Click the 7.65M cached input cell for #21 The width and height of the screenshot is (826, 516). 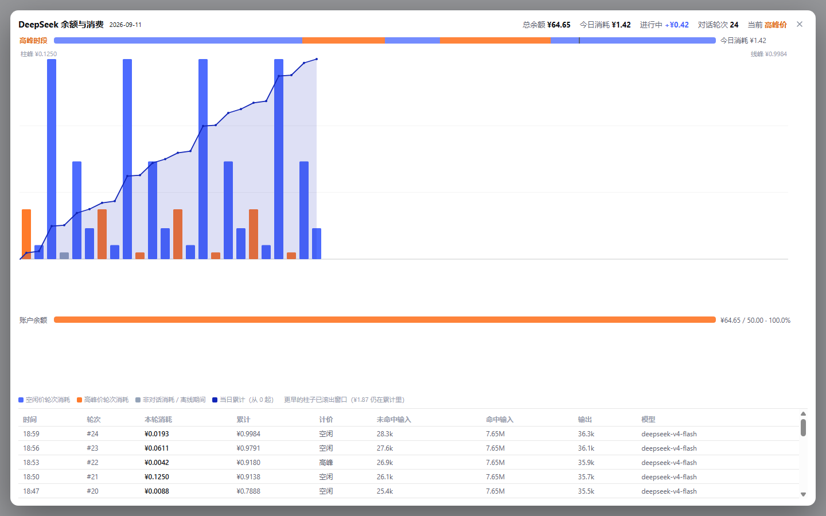pyautogui.click(x=495, y=477)
